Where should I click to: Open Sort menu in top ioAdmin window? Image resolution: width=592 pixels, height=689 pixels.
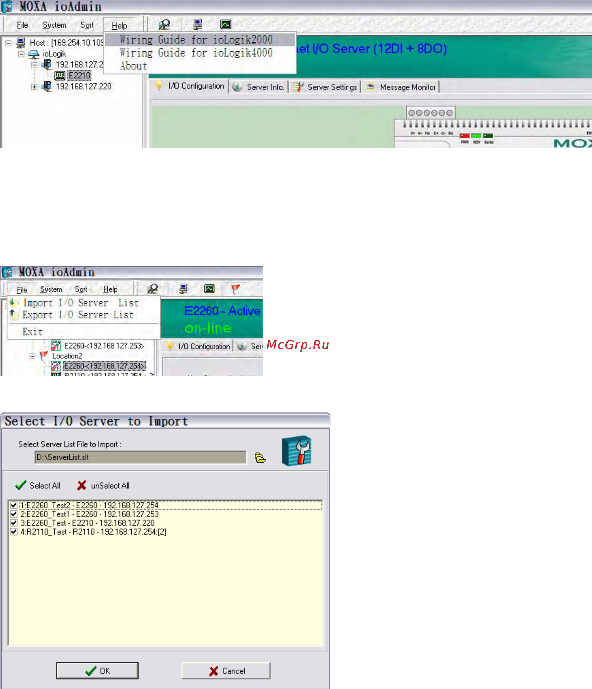[87, 25]
